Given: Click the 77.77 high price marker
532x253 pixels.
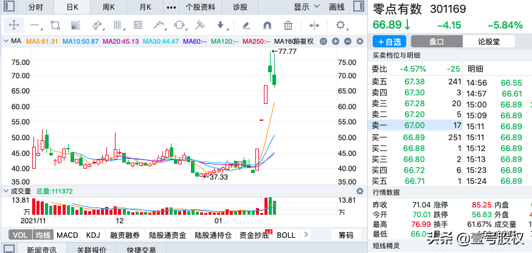Looking at the screenshot, I should tap(283, 52).
